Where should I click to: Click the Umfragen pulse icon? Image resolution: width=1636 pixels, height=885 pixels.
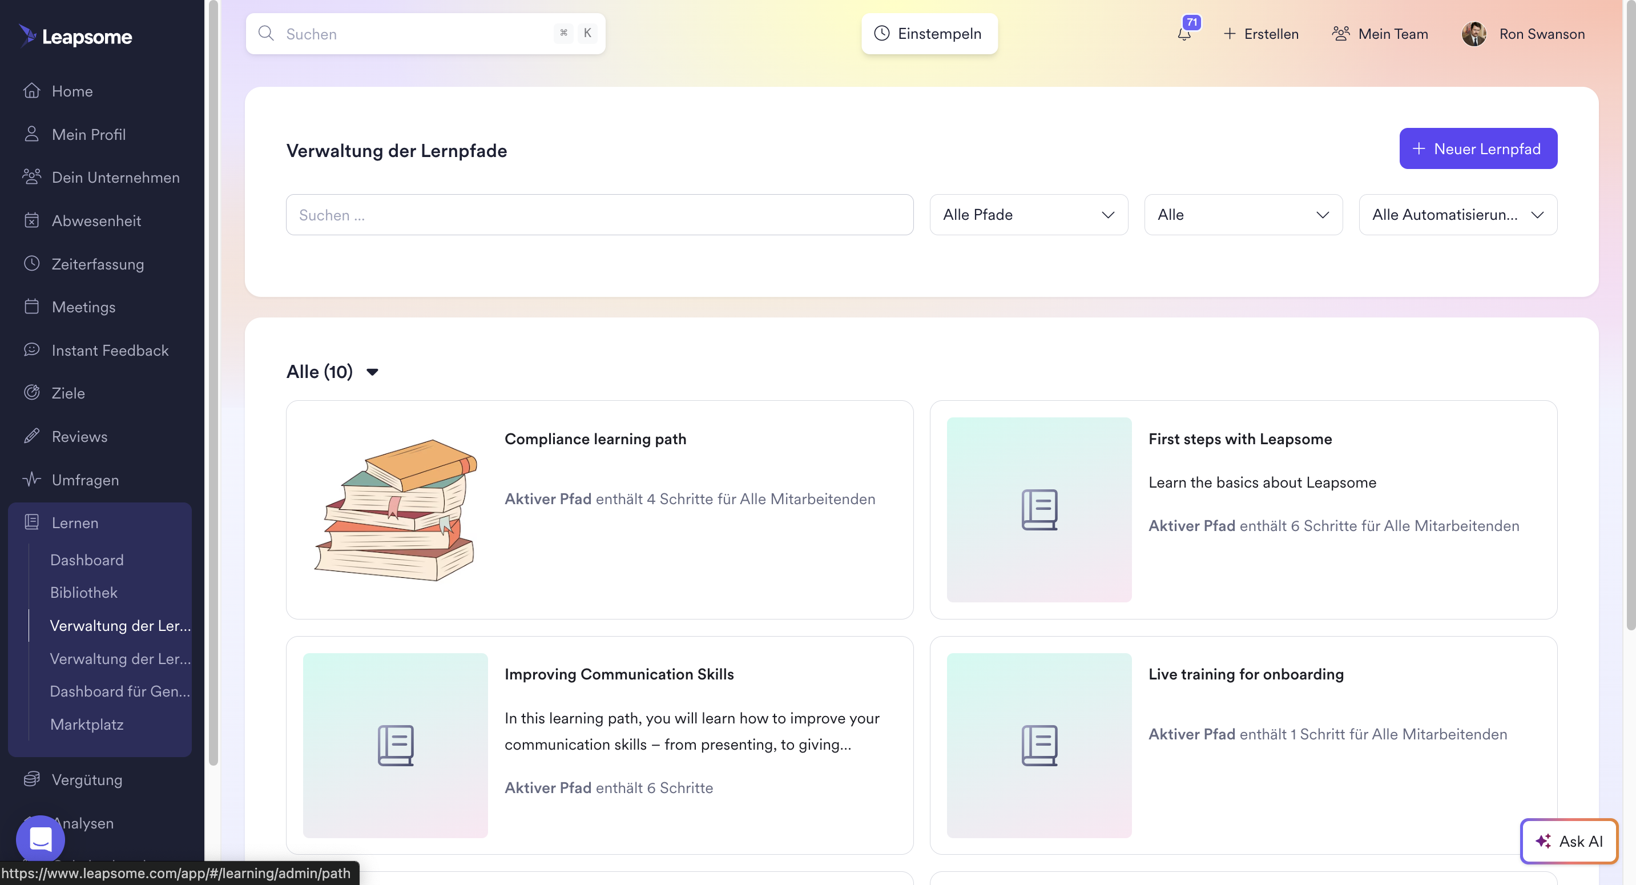coord(32,479)
